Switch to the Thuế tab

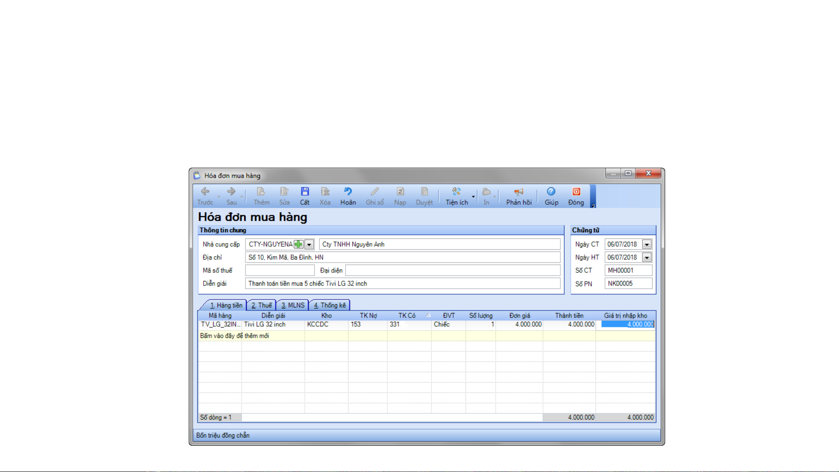tap(262, 305)
